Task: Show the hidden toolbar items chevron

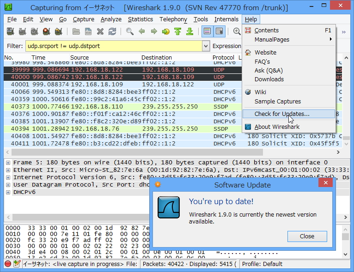Action: coord(344,32)
